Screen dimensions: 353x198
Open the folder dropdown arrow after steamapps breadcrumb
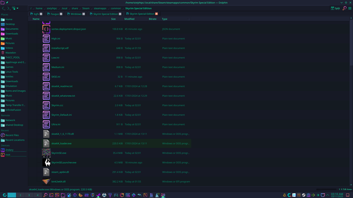[x=108, y=8]
